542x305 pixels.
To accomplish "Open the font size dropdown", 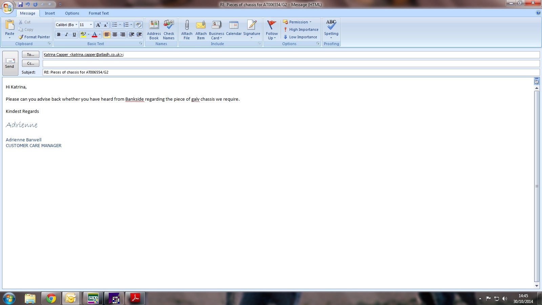I will (91, 25).
